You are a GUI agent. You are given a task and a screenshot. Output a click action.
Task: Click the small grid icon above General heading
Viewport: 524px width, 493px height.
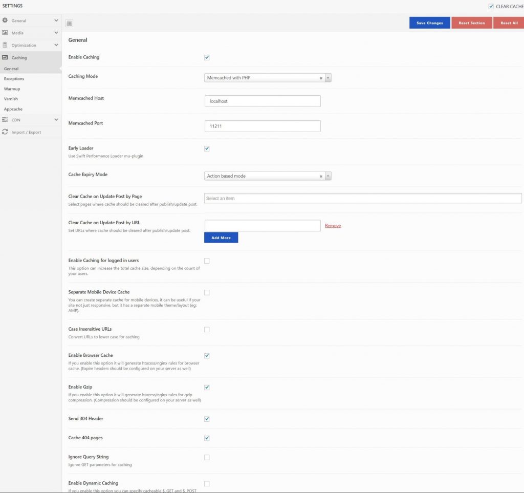tap(69, 23)
